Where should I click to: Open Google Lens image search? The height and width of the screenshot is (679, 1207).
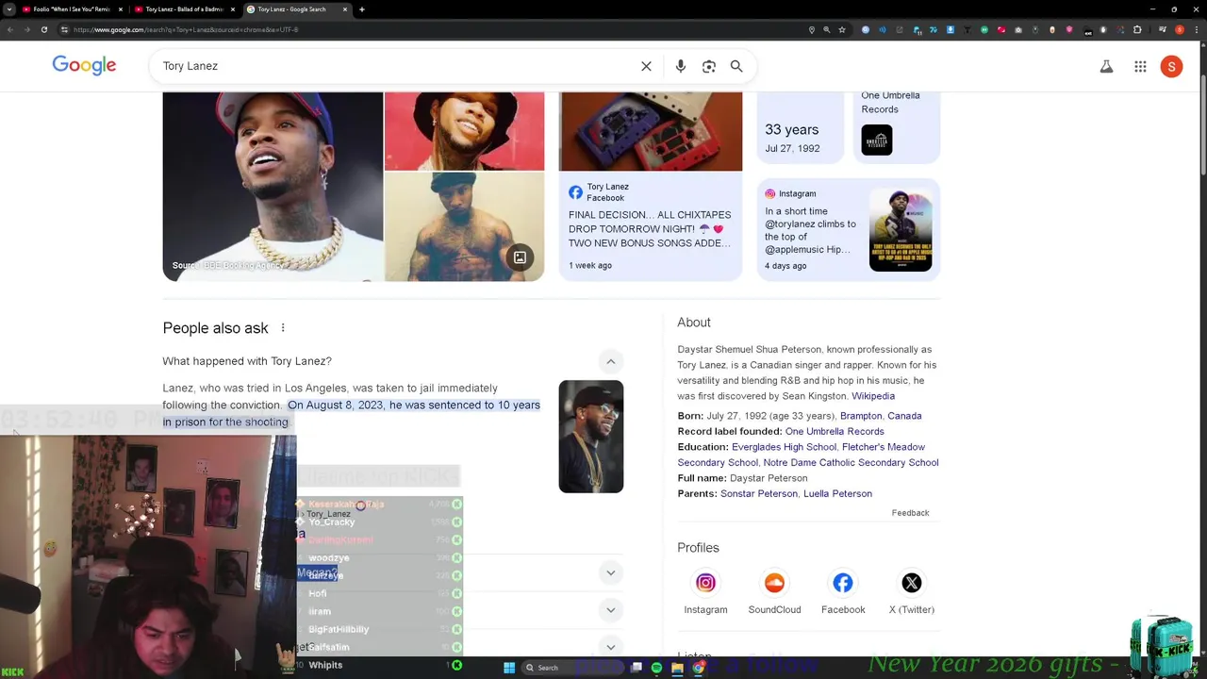point(709,66)
